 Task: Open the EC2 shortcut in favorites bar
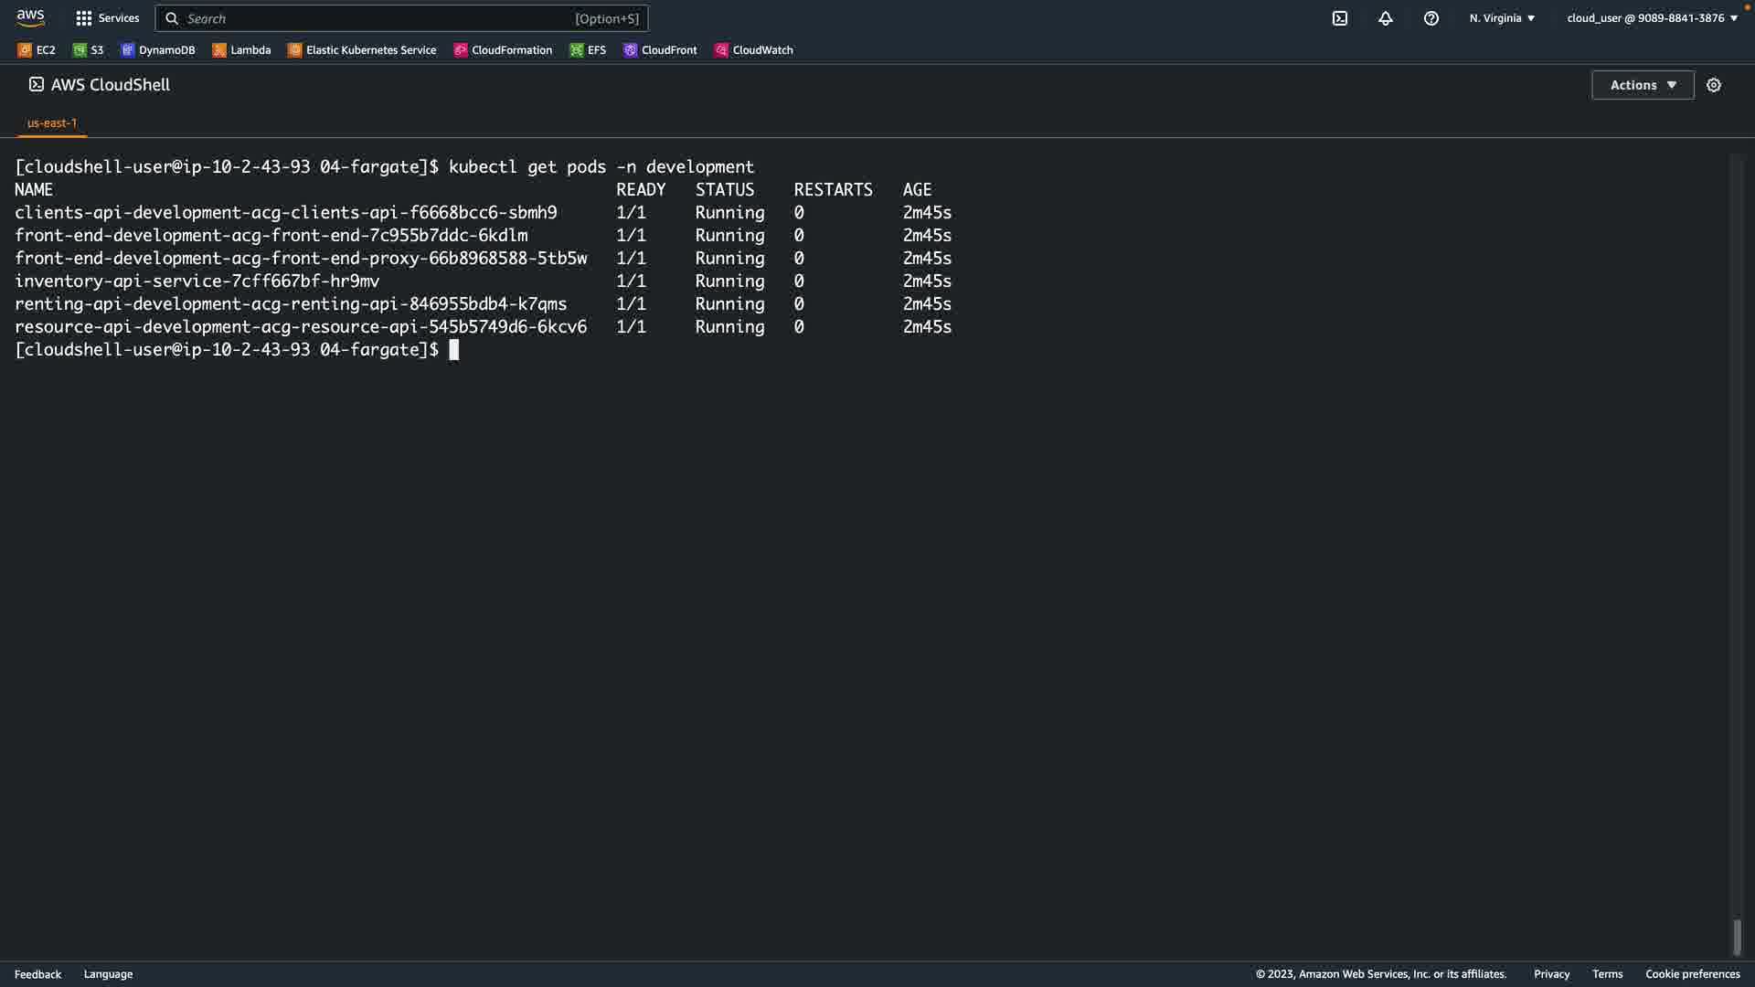pos(37,50)
